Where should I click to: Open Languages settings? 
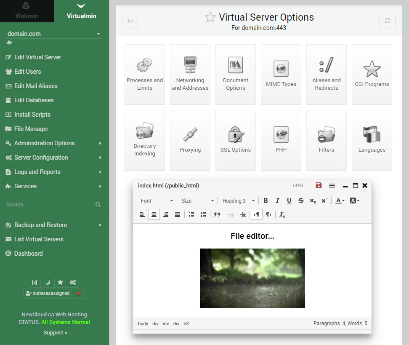pos(372,140)
